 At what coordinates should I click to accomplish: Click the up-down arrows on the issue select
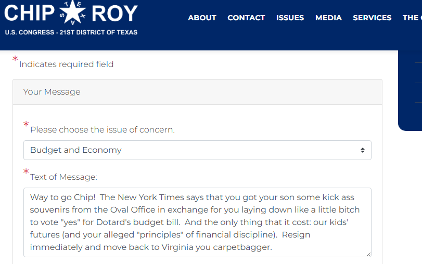tap(363, 150)
